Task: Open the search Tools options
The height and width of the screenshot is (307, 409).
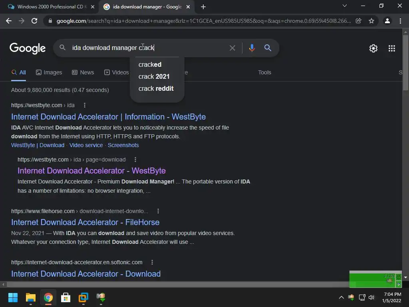Action: (264, 73)
